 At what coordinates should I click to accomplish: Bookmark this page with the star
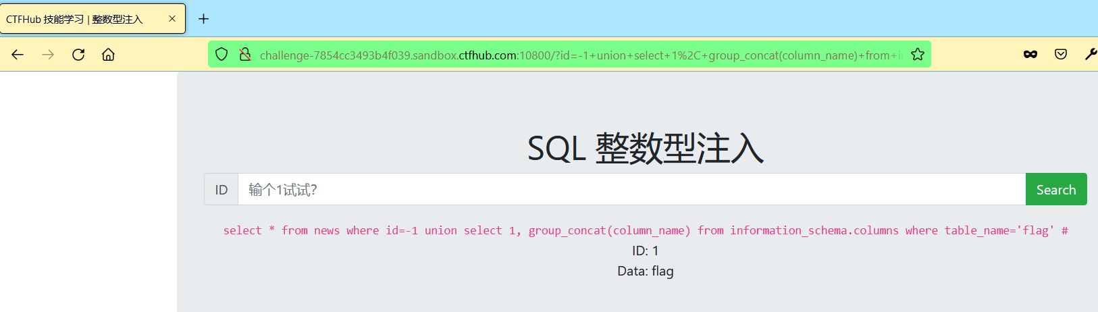coord(917,54)
